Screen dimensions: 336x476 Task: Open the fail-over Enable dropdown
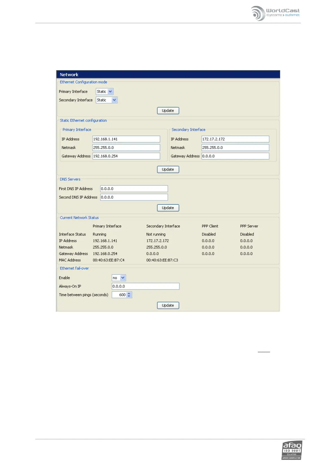pos(119,278)
